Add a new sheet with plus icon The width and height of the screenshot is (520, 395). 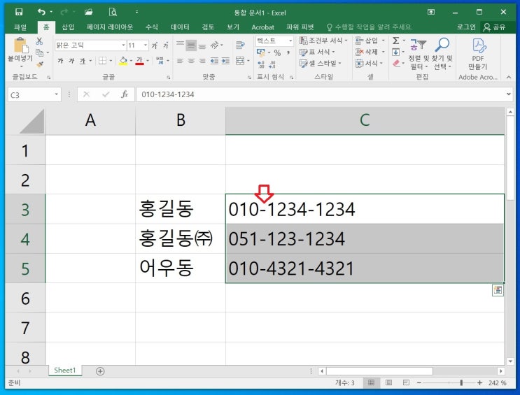pyautogui.click(x=100, y=371)
